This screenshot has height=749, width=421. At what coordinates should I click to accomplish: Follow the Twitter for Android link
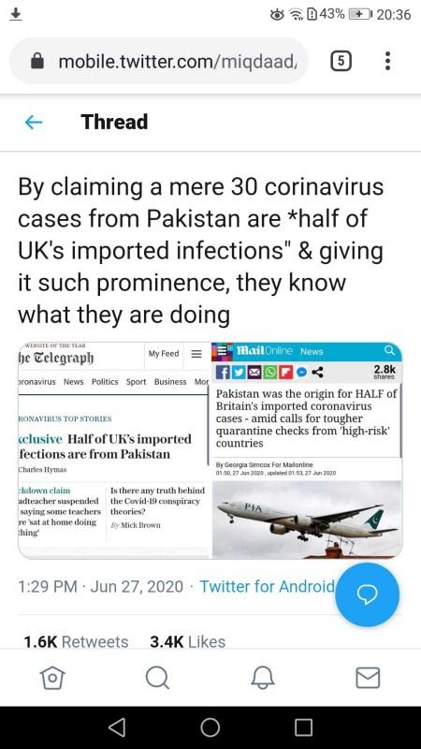(268, 586)
